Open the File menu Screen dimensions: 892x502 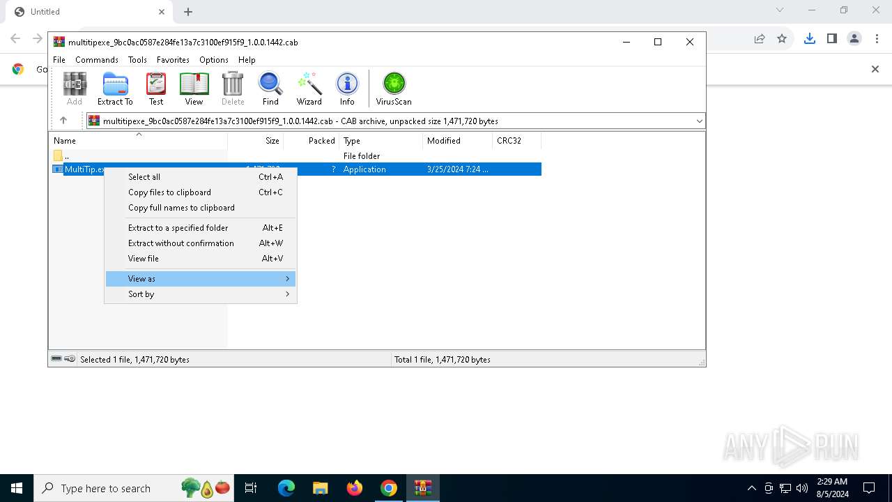tap(59, 60)
